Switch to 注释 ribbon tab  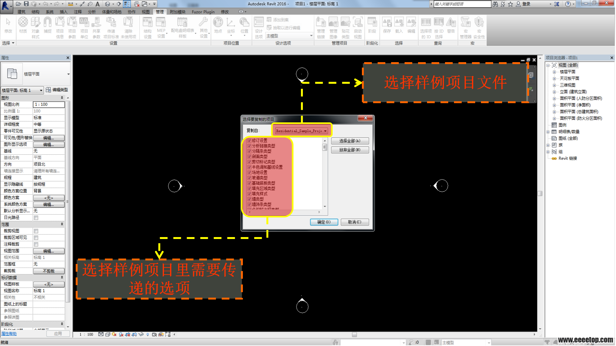[x=78, y=12]
